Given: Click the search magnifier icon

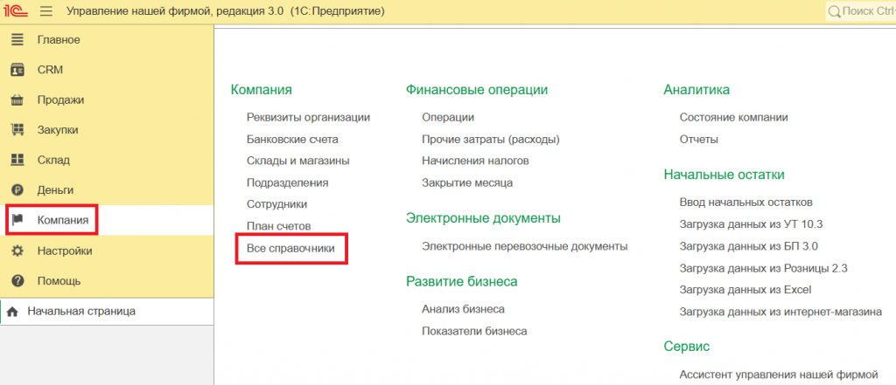Looking at the screenshot, I should click(x=834, y=11).
